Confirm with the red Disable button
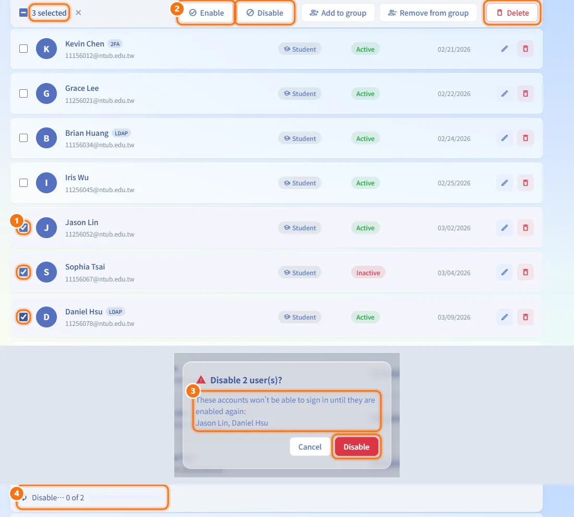The image size is (574, 517). 356,446
